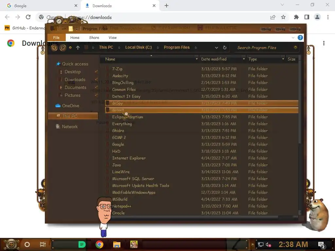335x251 pixels.
Task: Open the steampunk Start button
Action: pyautogui.click(x=11, y=244)
